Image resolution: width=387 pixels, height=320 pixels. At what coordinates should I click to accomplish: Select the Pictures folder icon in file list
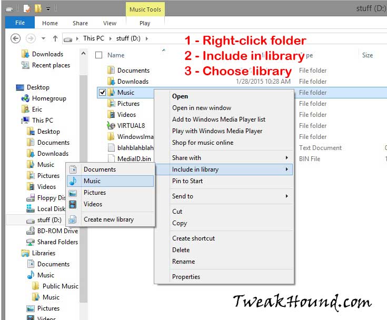point(111,103)
